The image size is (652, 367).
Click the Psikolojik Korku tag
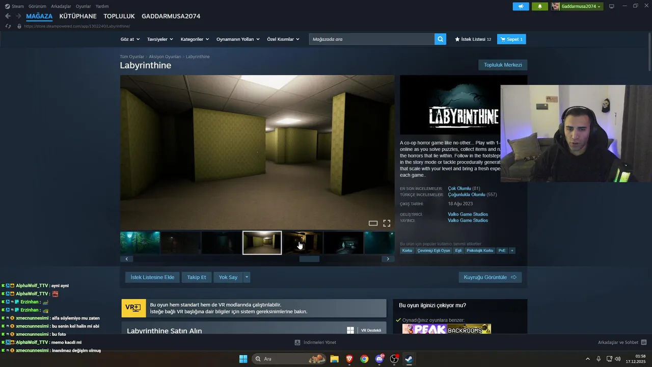click(480, 250)
